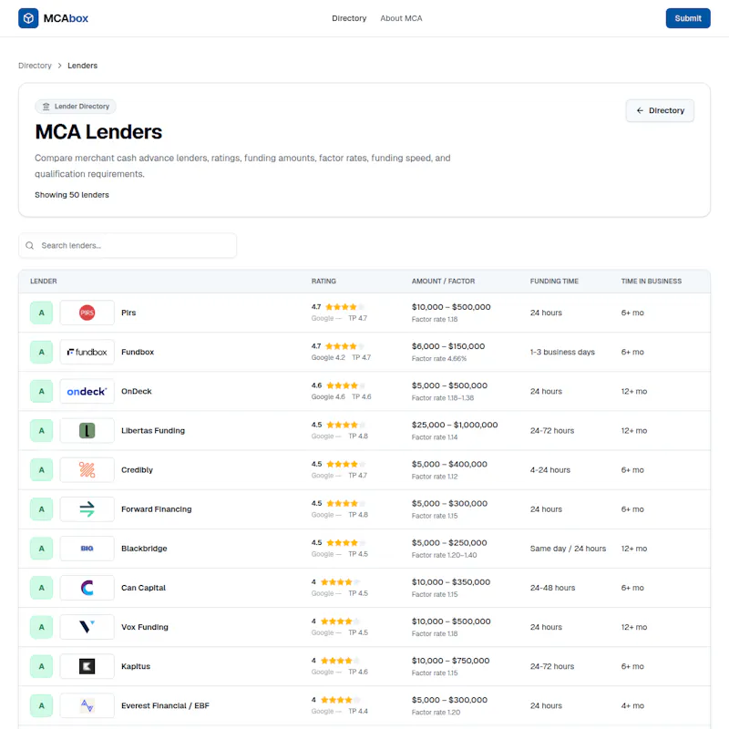Click the search magnifier icon
Image resolution: width=729 pixels, height=729 pixels.
pyautogui.click(x=30, y=245)
